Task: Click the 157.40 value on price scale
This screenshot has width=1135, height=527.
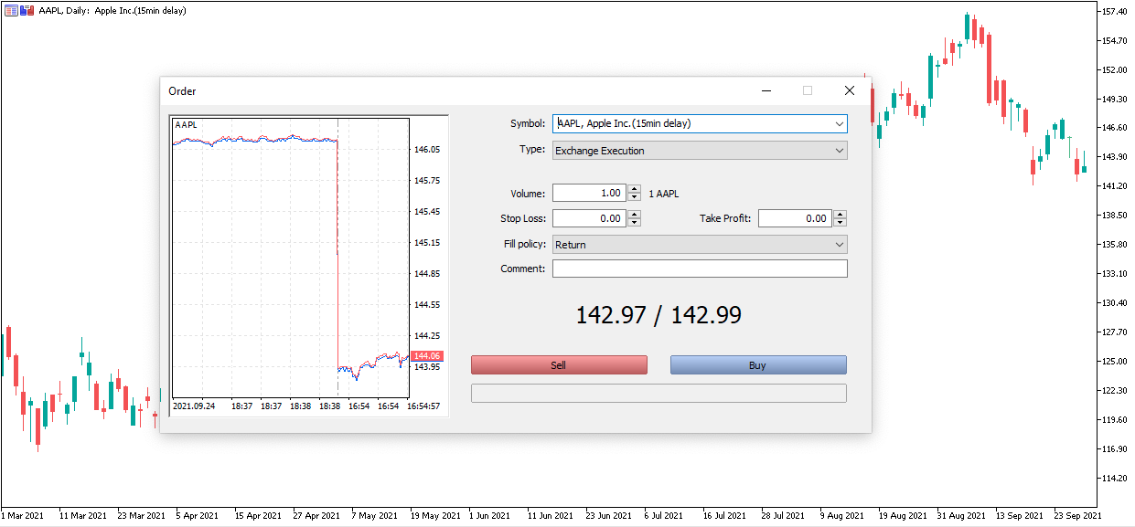Action: pyautogui.click(x=1114, y=11)
